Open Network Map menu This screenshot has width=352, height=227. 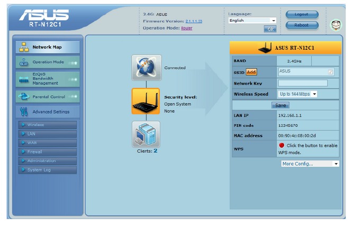click(x=48, y=47)
